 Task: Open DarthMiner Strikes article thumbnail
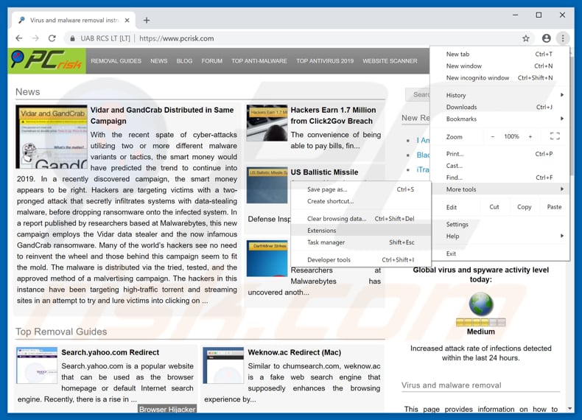pos(267,258)
